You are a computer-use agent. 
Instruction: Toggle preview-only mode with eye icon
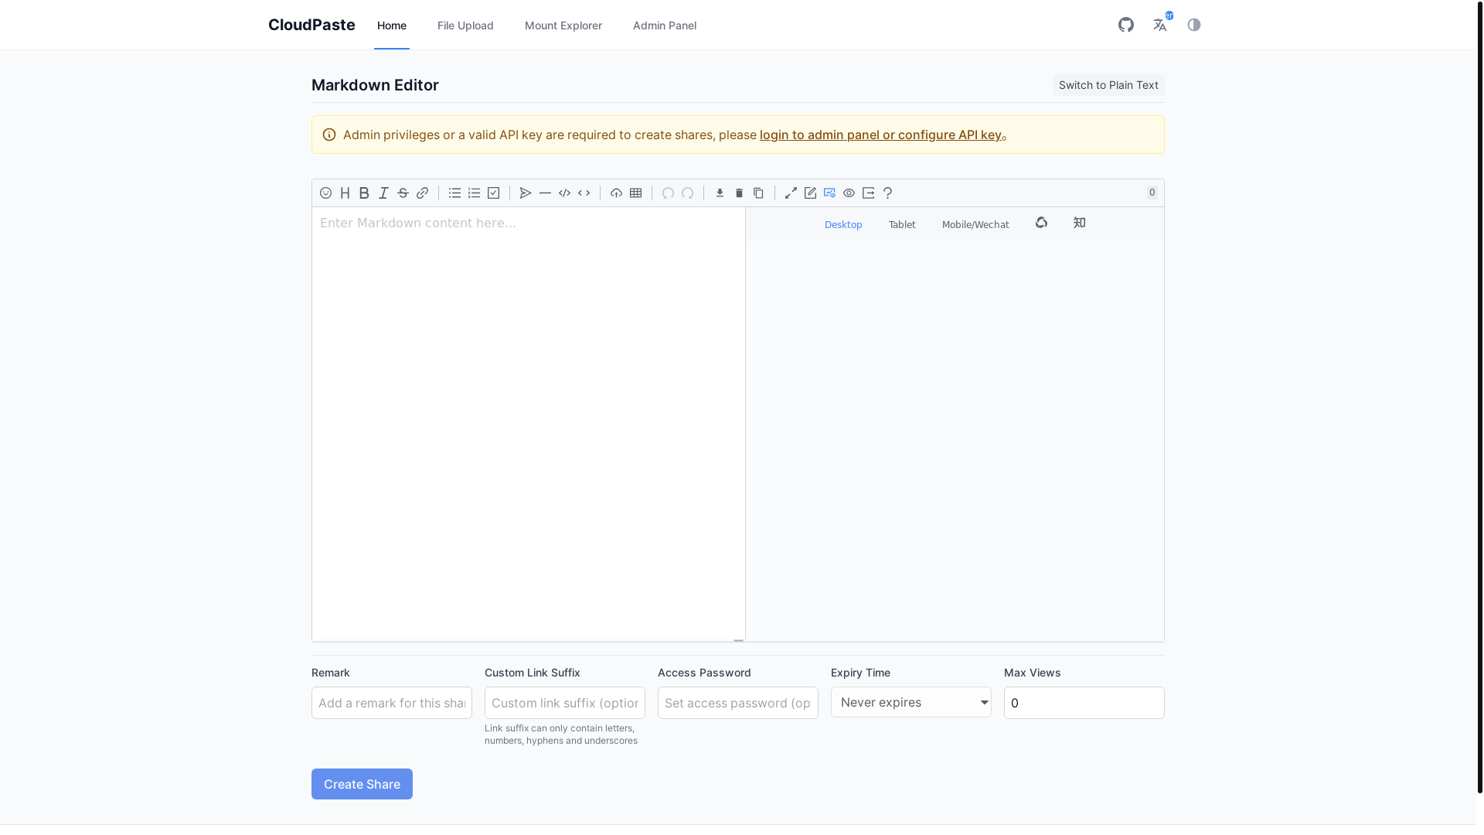click(849, 193)
